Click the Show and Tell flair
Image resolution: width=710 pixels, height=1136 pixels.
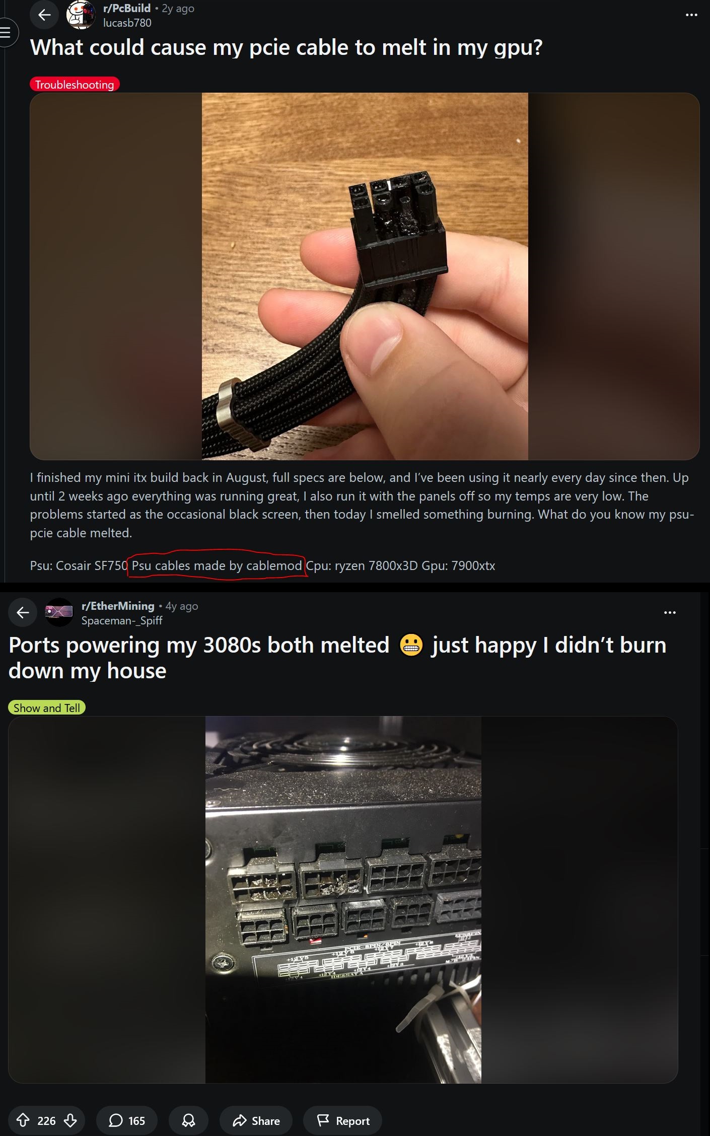(47, 707)
